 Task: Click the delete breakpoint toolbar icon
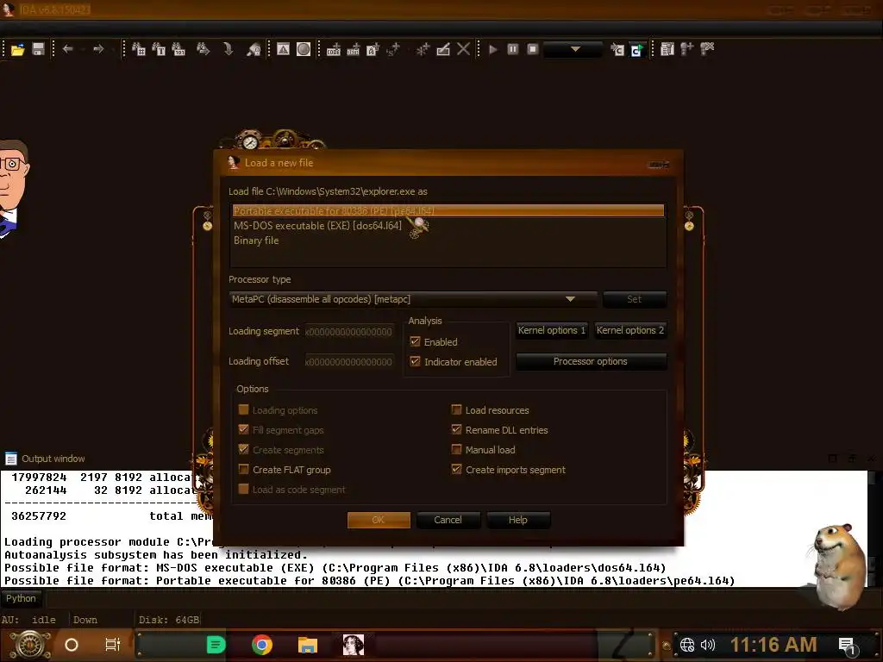707,49
